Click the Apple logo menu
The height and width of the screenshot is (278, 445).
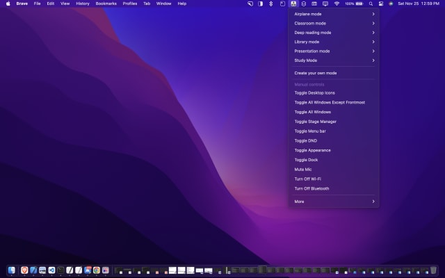tap(8, 3)
